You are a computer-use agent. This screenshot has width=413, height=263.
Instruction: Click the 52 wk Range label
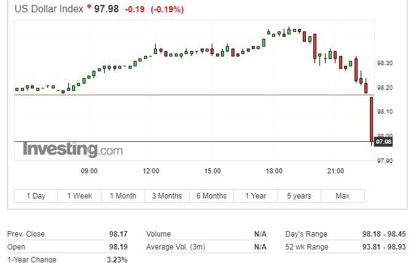pyautogui.click(x=307, y=247)
